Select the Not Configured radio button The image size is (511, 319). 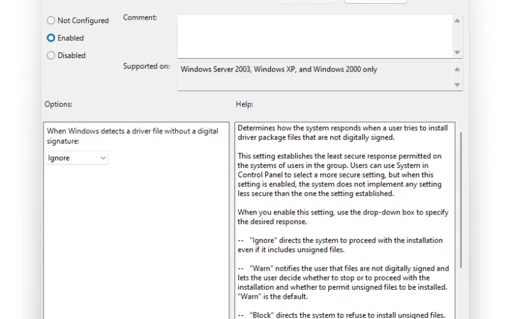[x=51, y=20]
